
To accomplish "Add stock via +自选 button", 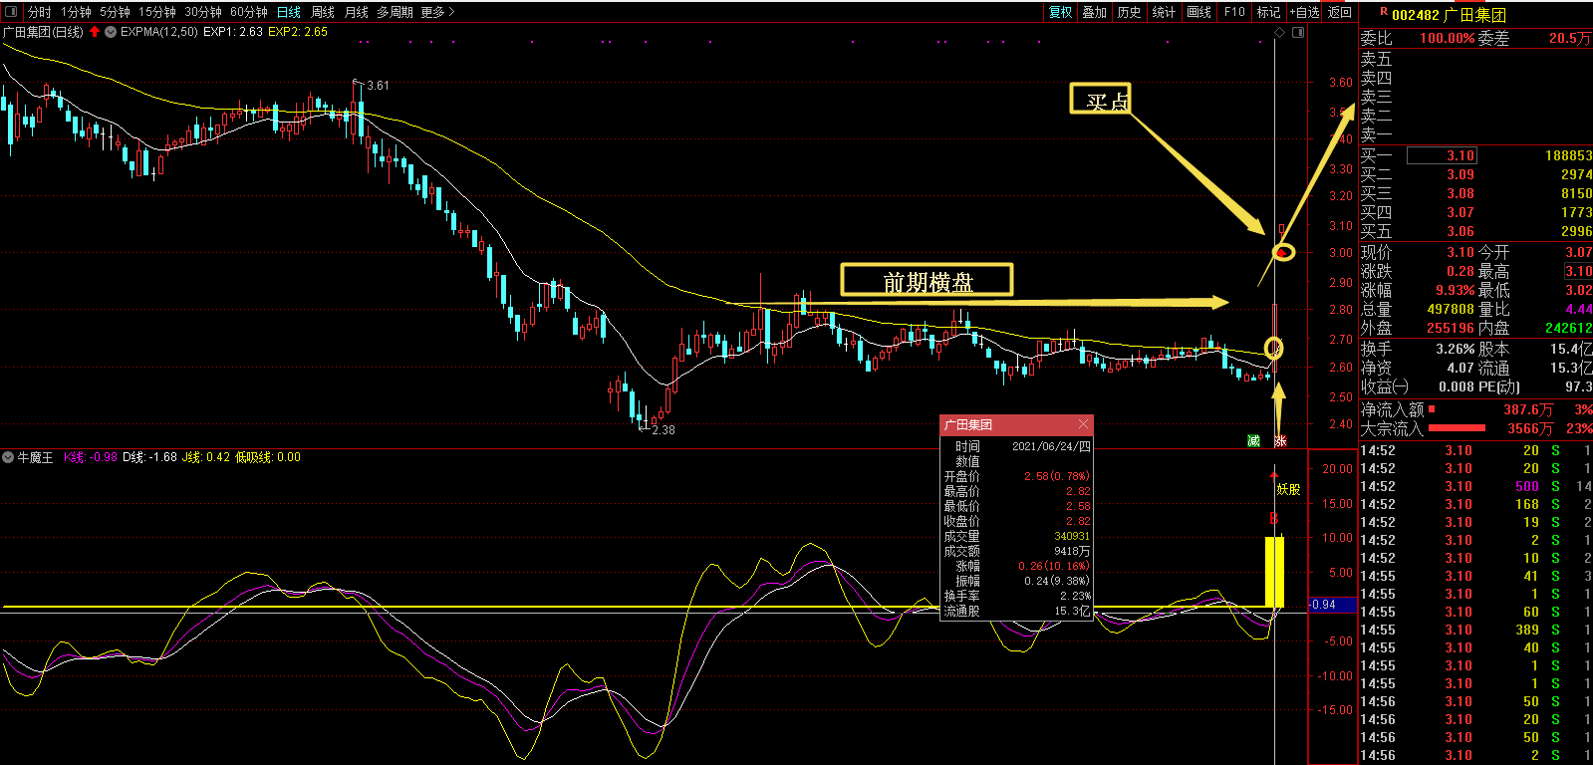I will [1304, 12].
